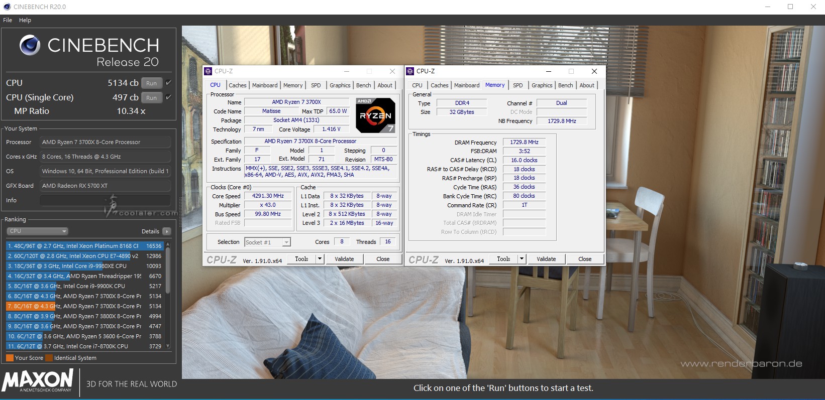Screen dimensions: 825x400
Task: Click Validate in Memory CPU-Z window
Action: pyautogui.click(x=546, y=259)
